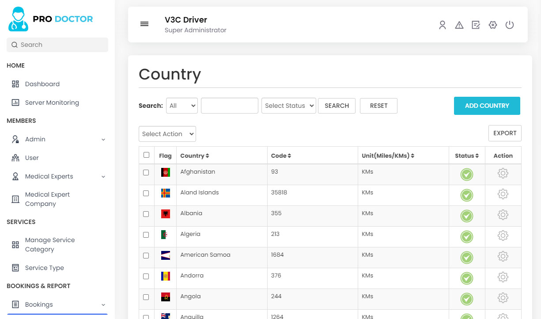Screen dimensions: 541x319
Task: Click the Server Monitoring chart icon
Action: click(15, 102)
